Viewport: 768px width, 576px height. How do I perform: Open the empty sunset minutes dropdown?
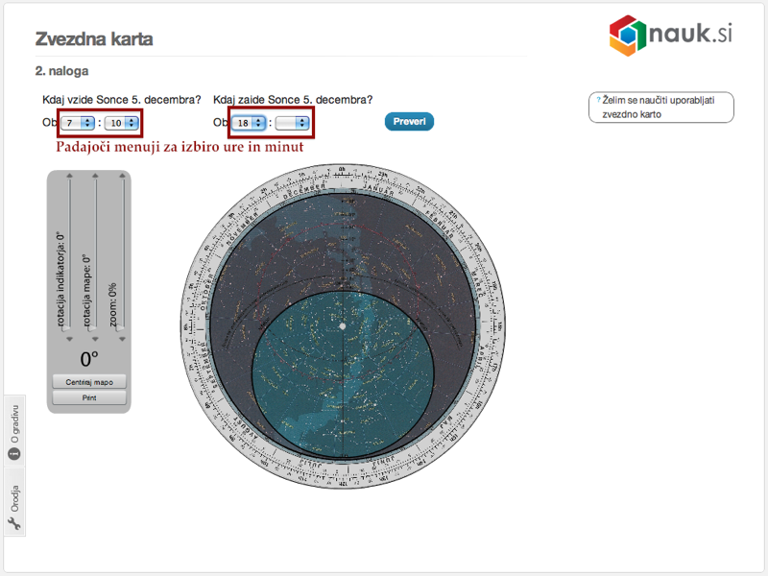coord(293,123)
